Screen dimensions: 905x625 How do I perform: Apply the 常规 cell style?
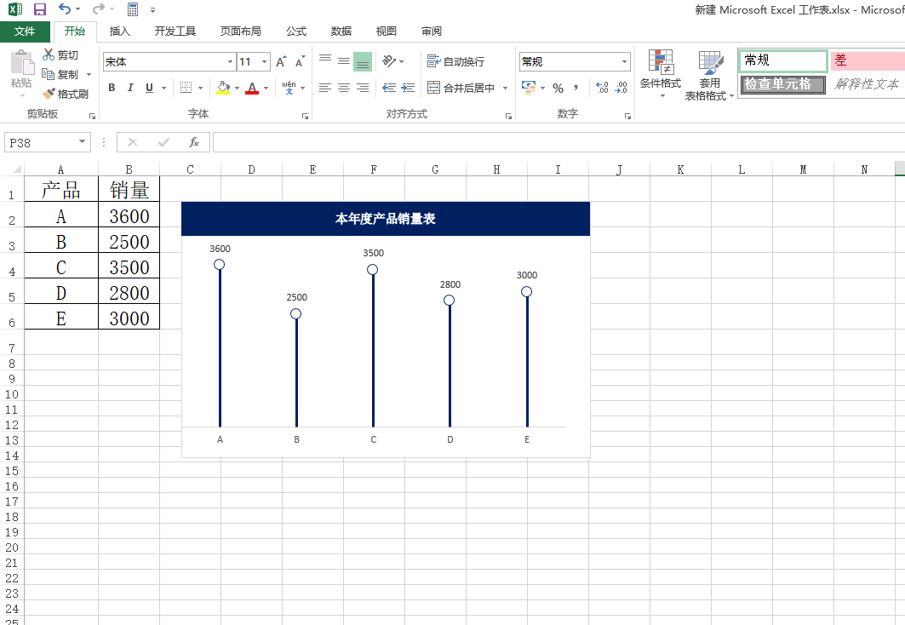(783, 60)
